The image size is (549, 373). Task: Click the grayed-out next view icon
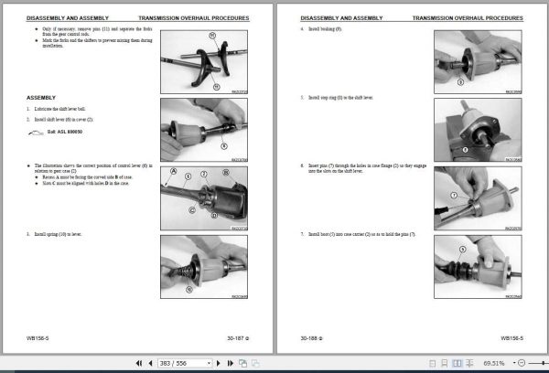tap(255, 364)
